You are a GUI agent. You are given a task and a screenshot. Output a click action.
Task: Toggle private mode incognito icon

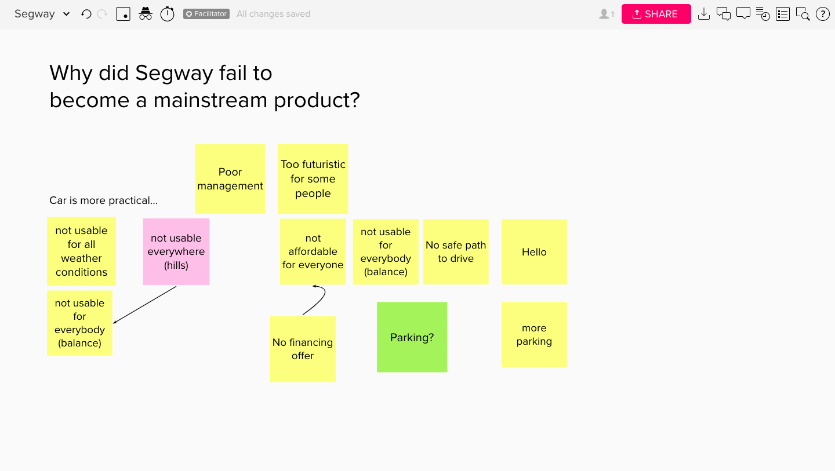(x=146, y=14)
